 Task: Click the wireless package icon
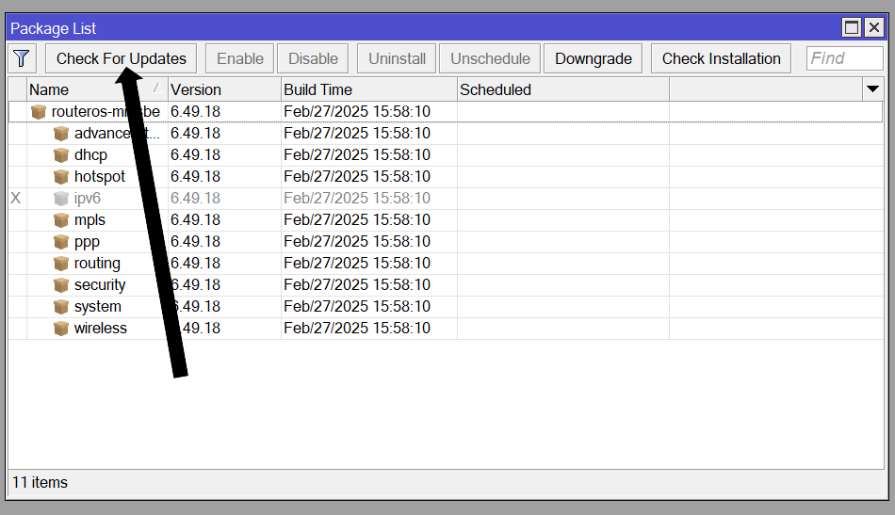[61, 329]
